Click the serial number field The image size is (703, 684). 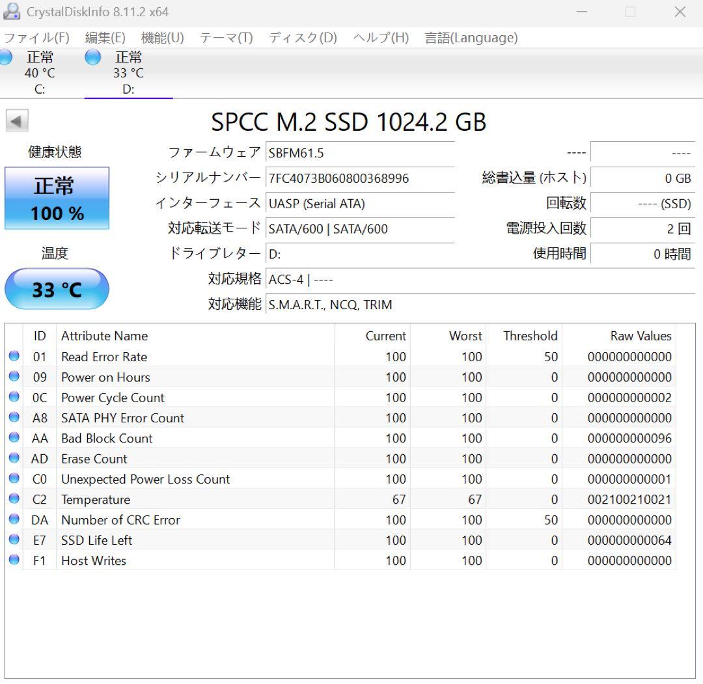coord(358,178)
